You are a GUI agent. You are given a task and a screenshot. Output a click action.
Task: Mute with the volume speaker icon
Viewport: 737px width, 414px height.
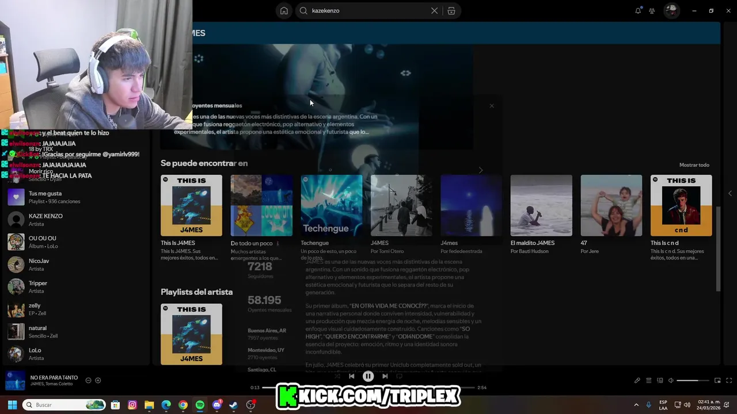coord(671,380)
